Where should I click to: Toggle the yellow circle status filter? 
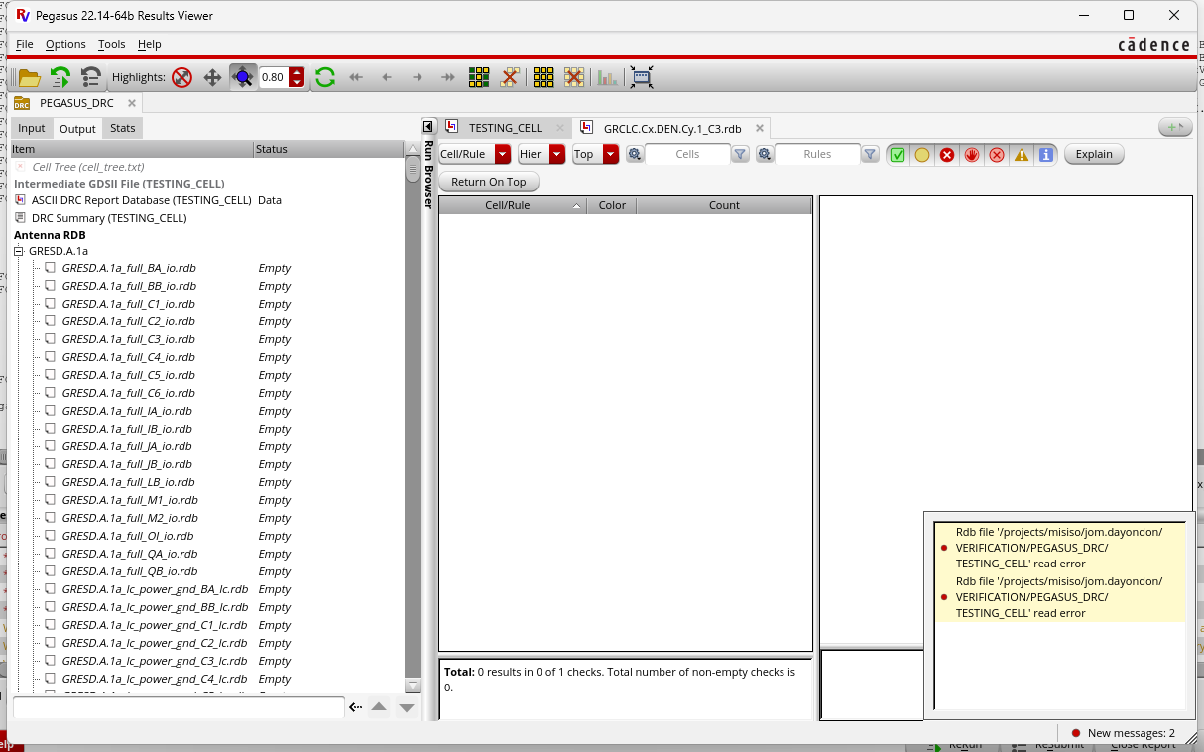922,155
